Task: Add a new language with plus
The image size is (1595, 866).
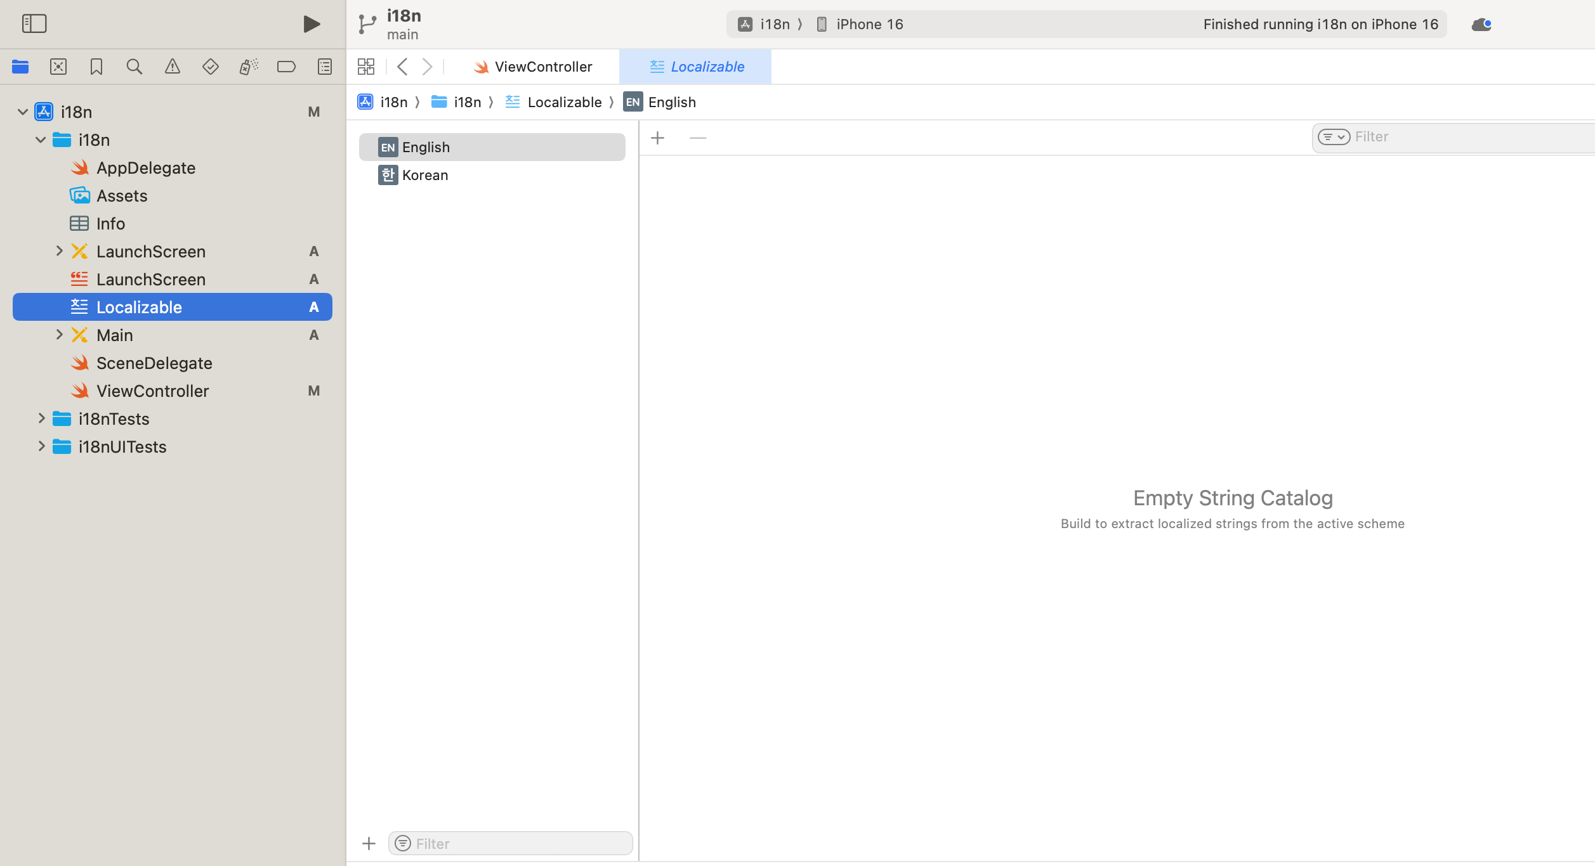Action: (369, 843)
